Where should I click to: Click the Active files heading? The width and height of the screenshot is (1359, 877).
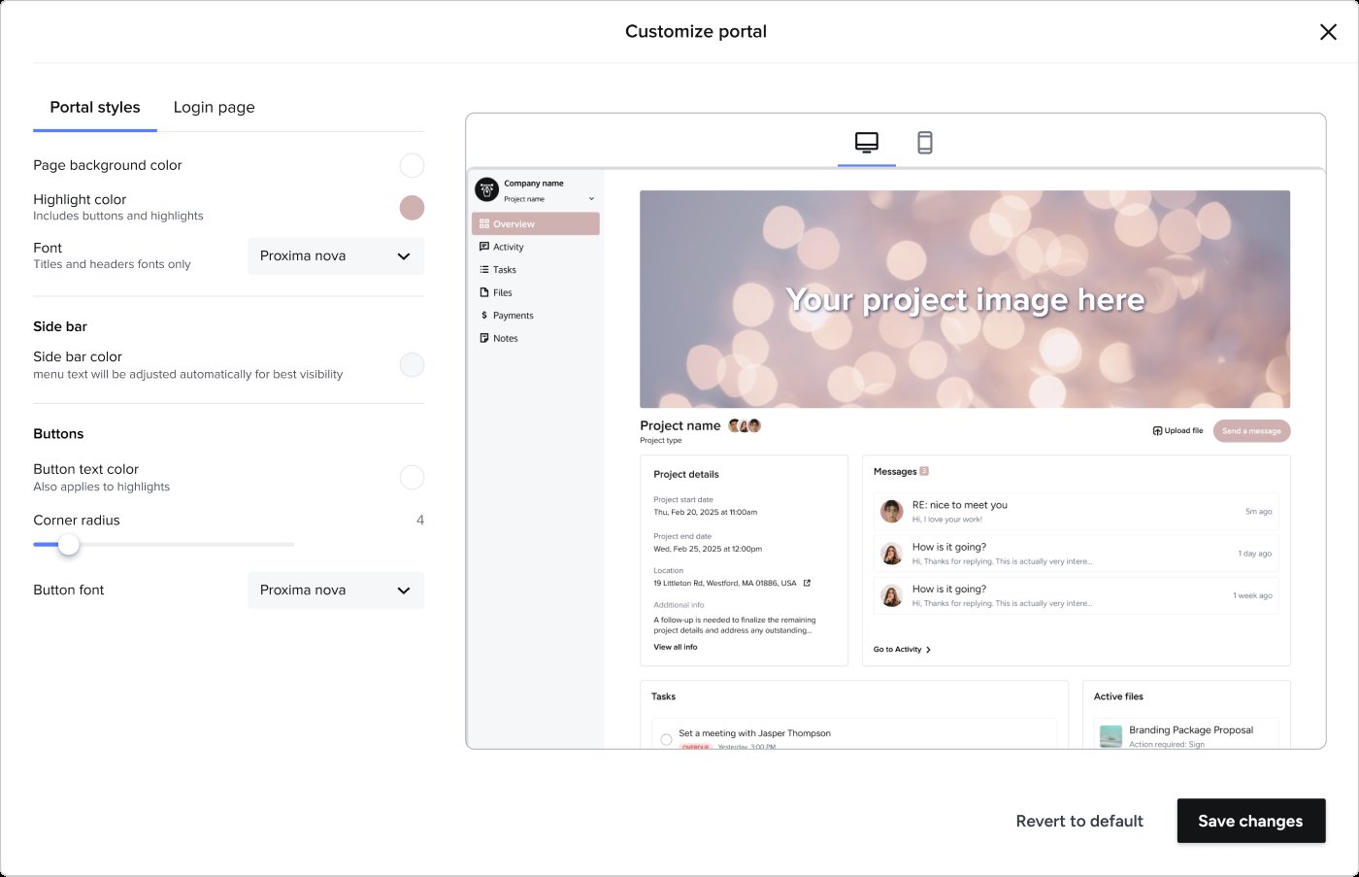1118,697
